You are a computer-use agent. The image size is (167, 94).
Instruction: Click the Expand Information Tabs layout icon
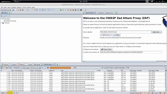tap(43, 10)
